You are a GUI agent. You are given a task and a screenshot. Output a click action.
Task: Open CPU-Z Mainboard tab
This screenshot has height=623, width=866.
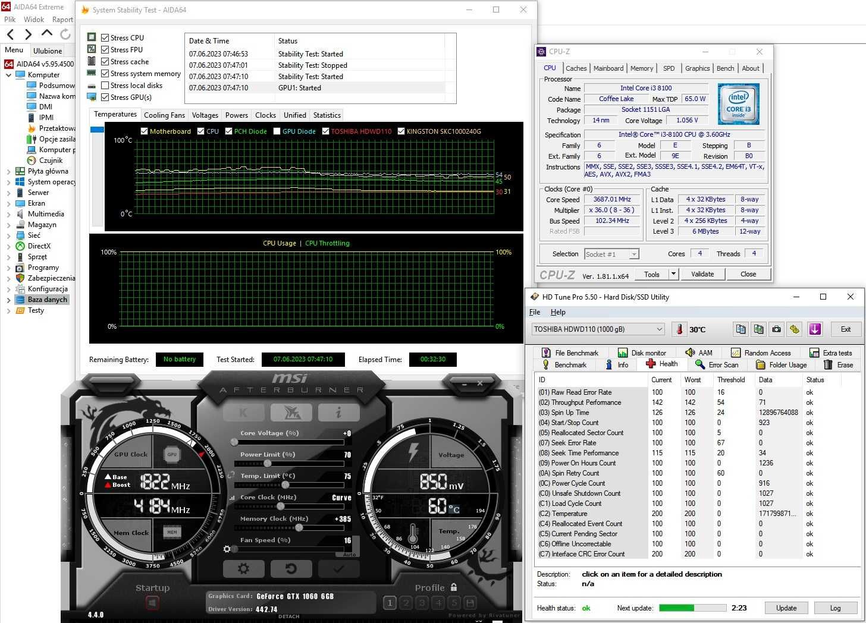point(608,68)
